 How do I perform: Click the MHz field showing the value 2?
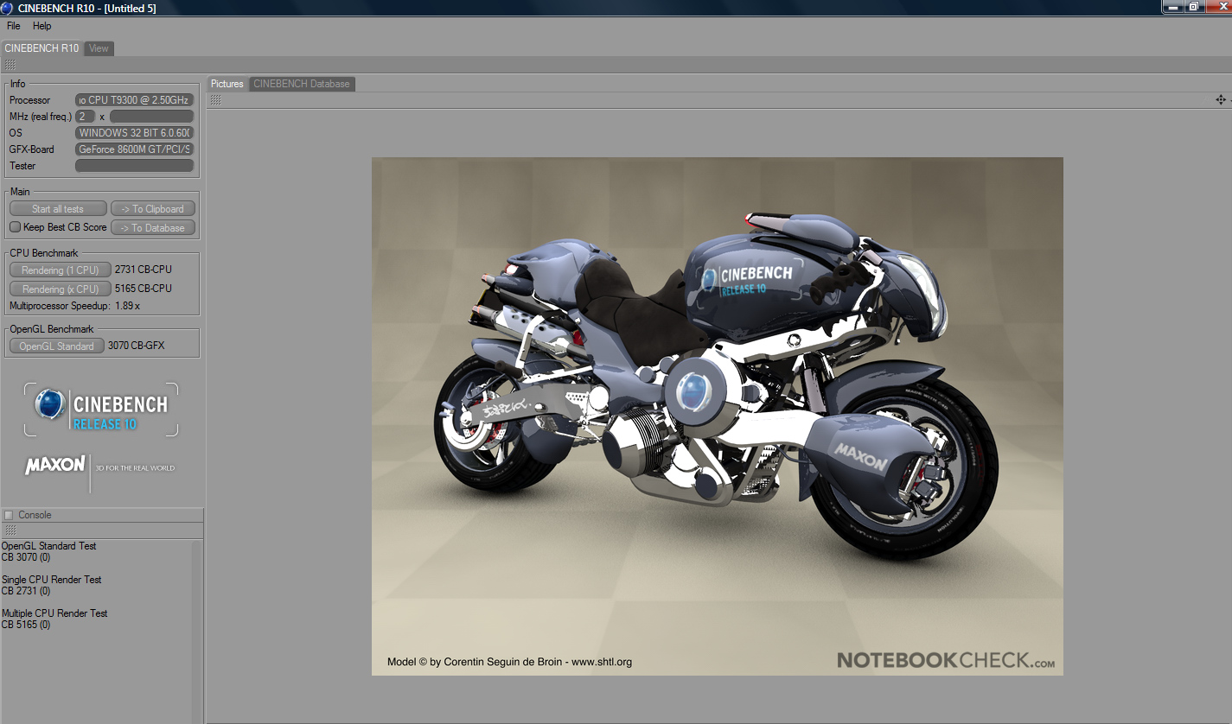point(85,117)
